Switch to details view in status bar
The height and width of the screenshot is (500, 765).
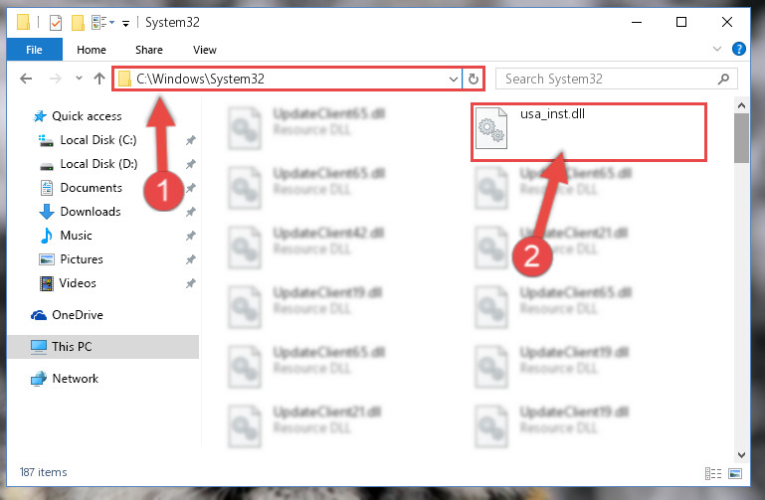tap(713, 473)
